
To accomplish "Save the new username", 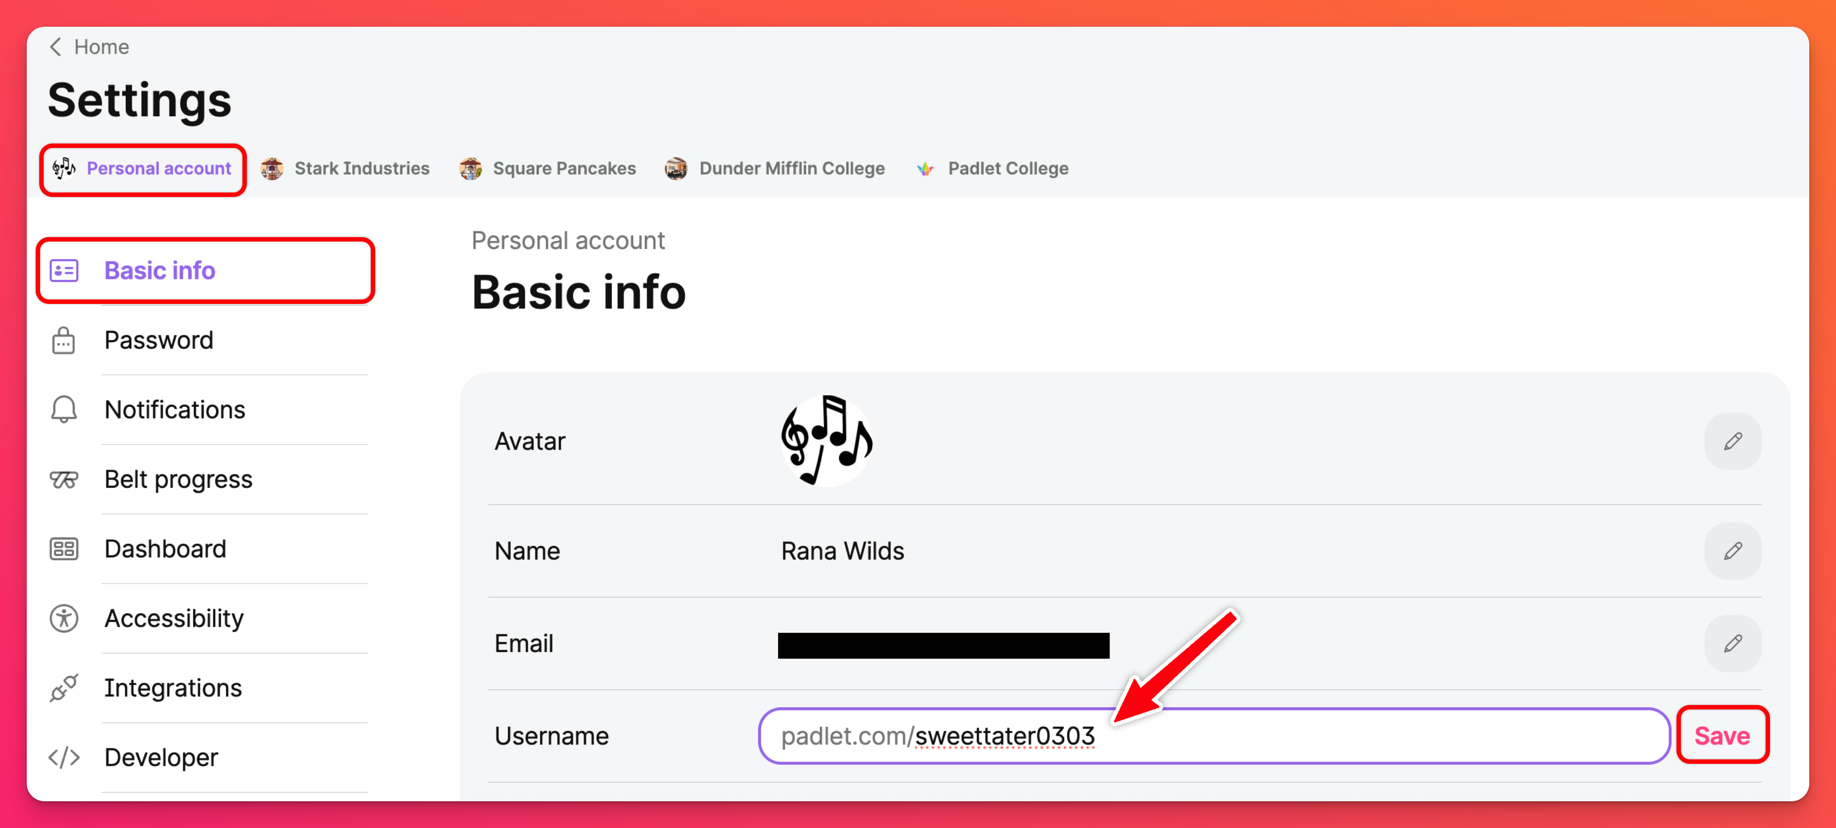I will 1721,735.
